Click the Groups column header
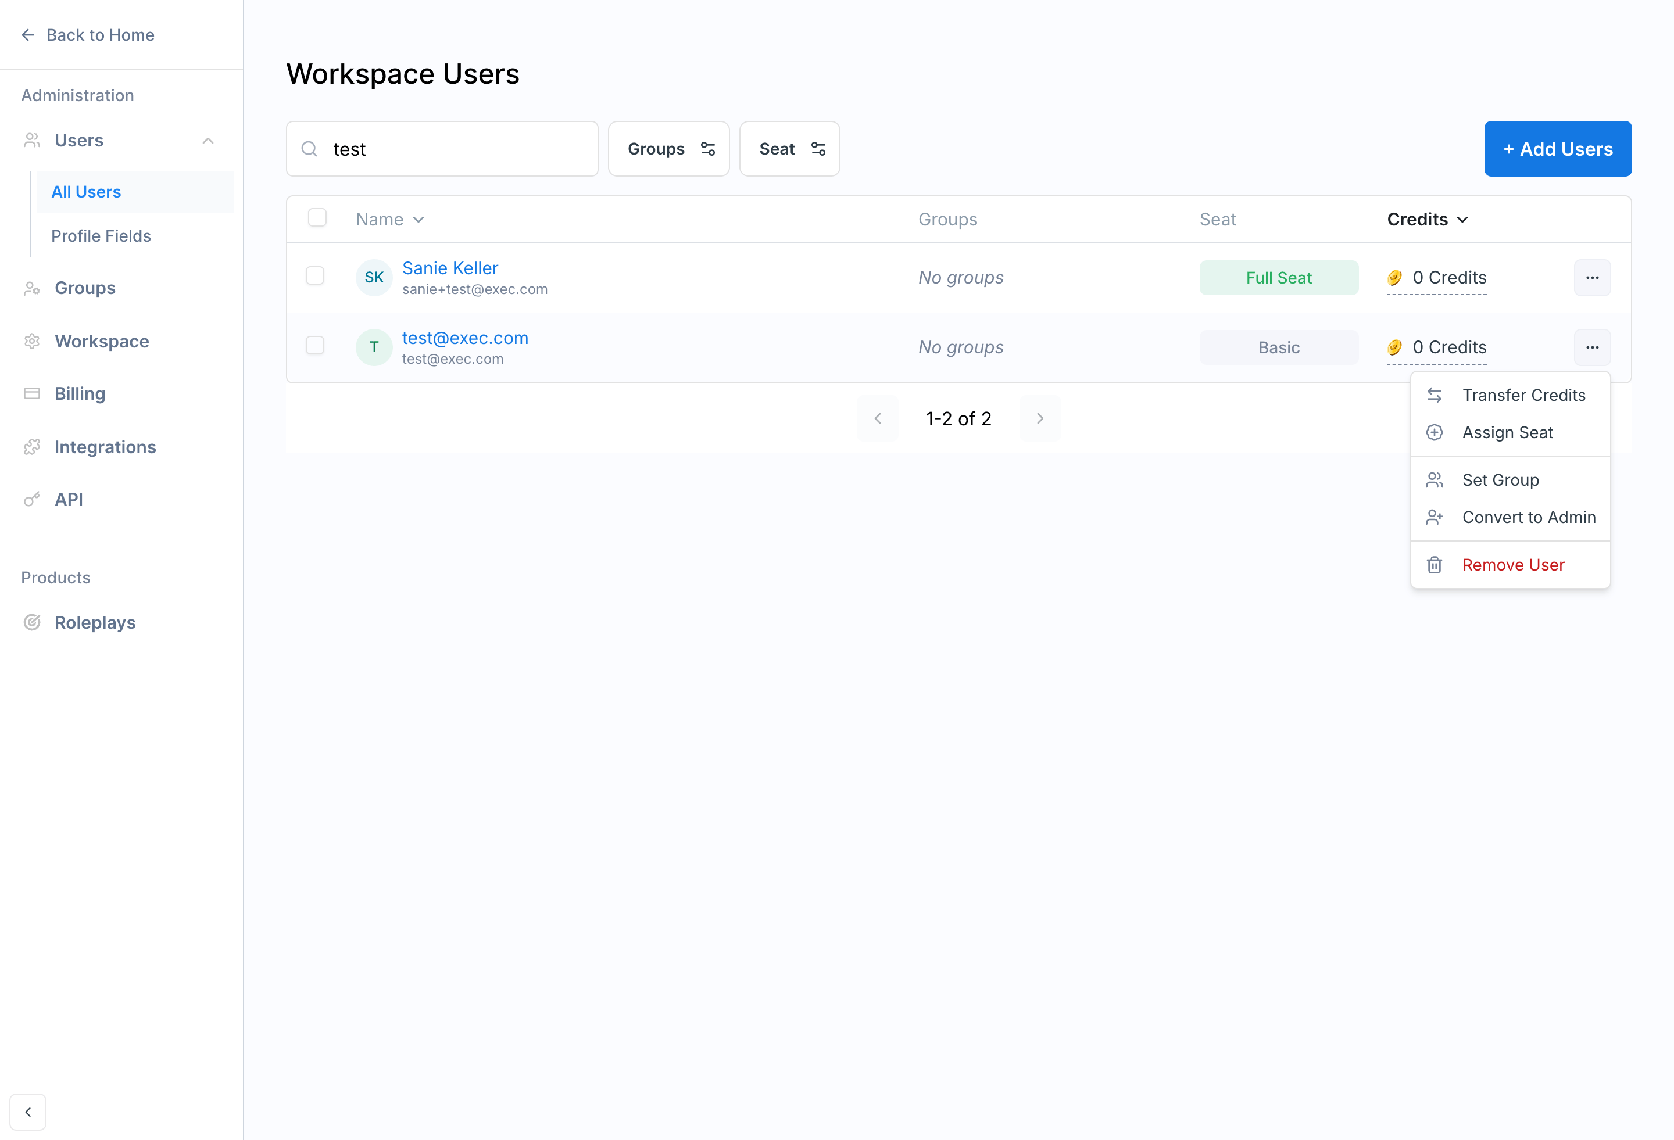Image resolution: width=1674 pixels, height=1140 pixels. 948,220
